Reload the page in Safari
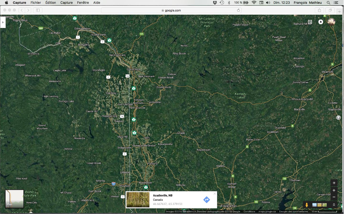 pyautogui.click(x=239, y=10)
